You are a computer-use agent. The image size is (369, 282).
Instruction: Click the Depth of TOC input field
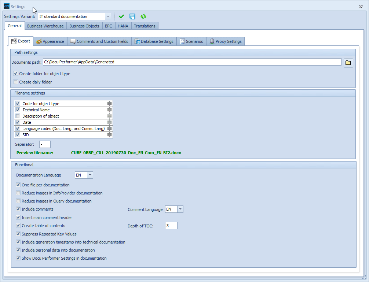pos(171,226)
